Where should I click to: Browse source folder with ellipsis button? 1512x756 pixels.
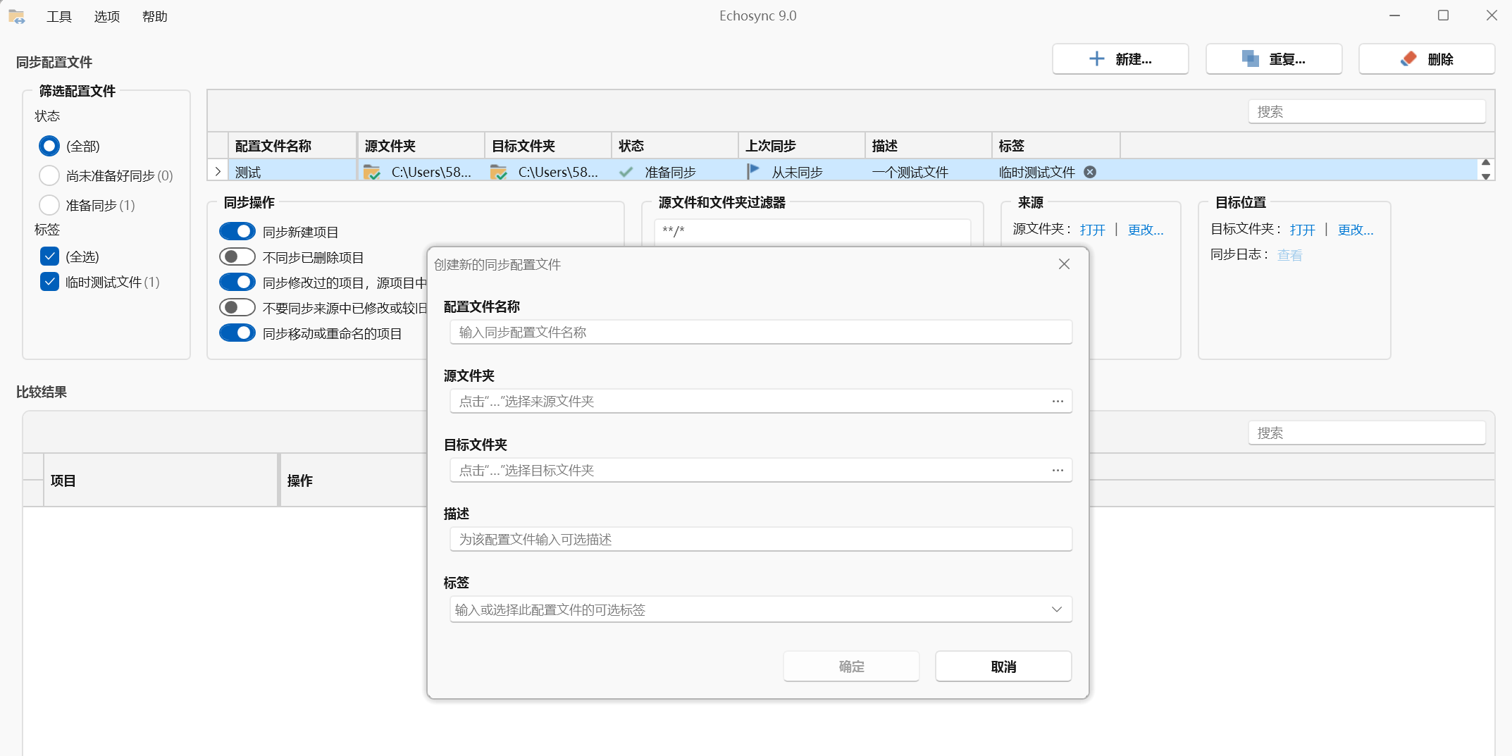coord(1058,401)
